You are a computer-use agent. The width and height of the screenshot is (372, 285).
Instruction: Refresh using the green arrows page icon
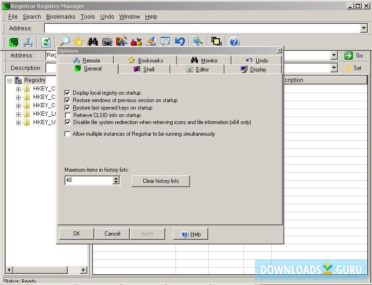point(46,42)
